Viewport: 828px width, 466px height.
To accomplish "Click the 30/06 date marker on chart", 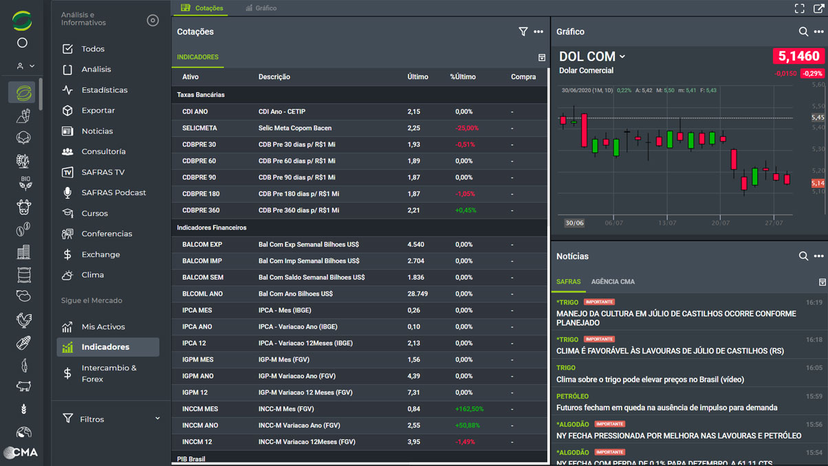I will point(574,223).
